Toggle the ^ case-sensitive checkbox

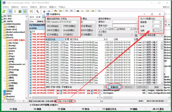coord(99,29)
